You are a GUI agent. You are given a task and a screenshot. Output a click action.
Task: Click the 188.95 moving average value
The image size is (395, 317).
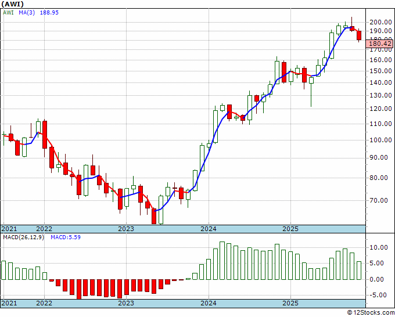tap(49, 13)
